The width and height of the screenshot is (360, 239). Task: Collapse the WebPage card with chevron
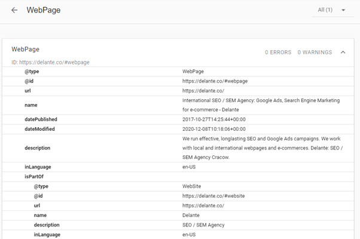click(343, 53)
